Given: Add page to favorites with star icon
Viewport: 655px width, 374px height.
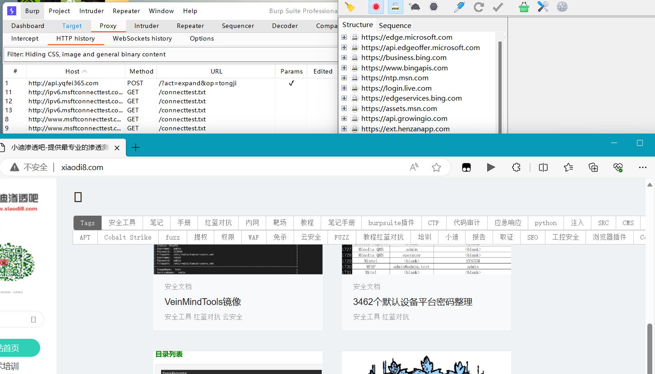Looking at the screenshot, I should [436, 167].
